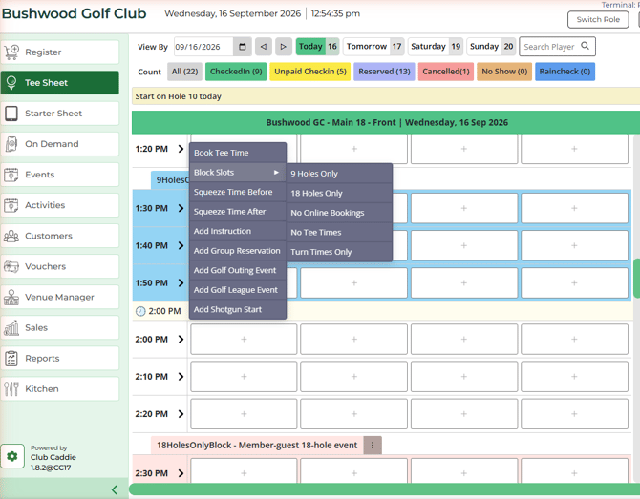Filter by purple Reserved (13) chip
This screenshot has height=499, width=640.
point(385,72)
